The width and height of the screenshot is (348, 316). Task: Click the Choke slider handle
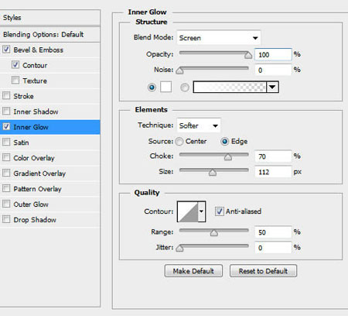point(228,157)
